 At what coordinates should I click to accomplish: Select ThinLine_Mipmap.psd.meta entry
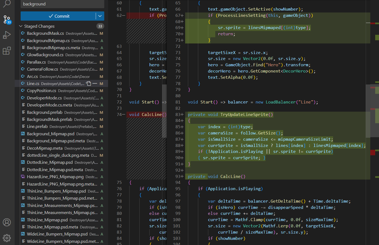(61, 227)
